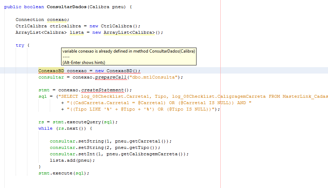Viewport: 328px width, 188px height.
Task: Click the error-underlined ConexaoBD conexao line
Action: point(89,71)
